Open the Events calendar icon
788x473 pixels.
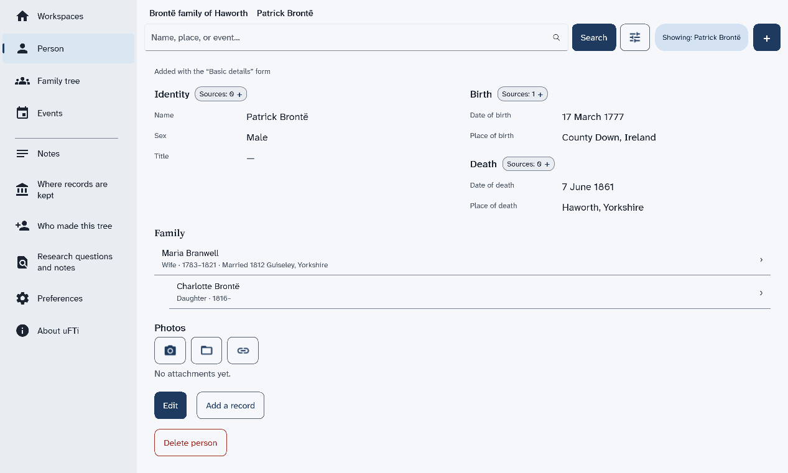pyautogui.click(x=22, y=113)
